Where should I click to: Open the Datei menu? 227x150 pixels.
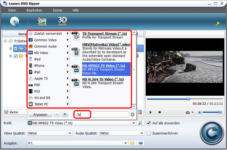(x=12, y=11)
